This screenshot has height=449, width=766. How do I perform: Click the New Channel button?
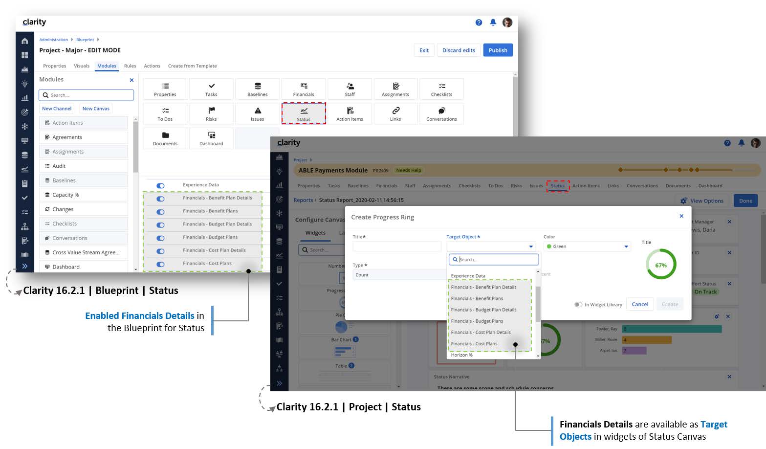(x=57, y=109)
